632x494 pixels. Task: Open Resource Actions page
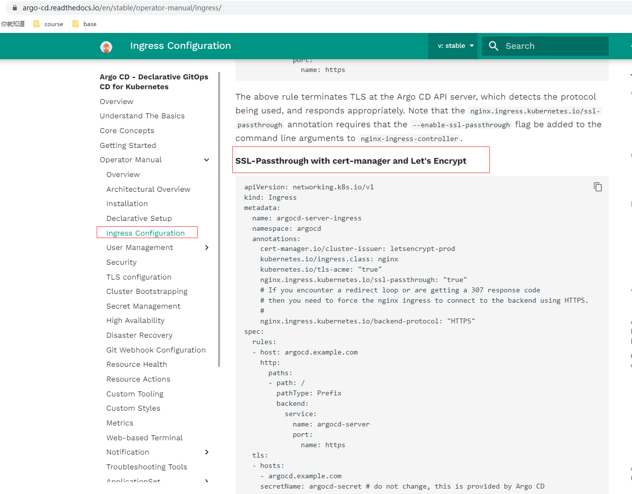click(138, 379)
